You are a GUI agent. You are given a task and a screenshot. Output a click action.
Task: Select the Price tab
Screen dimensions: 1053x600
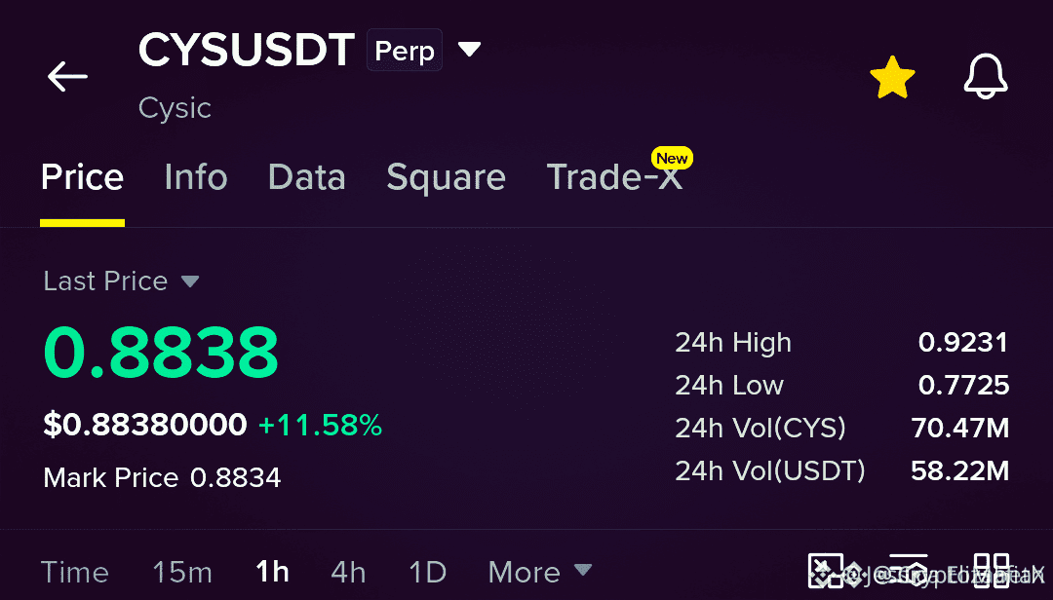[x=82, y=177]
